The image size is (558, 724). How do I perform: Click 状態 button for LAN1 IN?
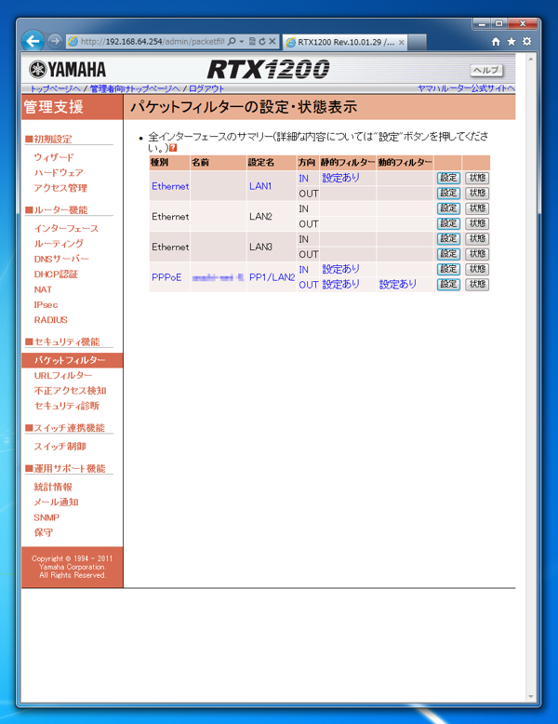477,179
